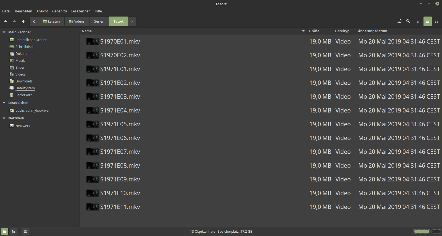Select the S1971E09.mkv file name
Viewport: 442px width, 236px height.
click(x=120, y=179)
